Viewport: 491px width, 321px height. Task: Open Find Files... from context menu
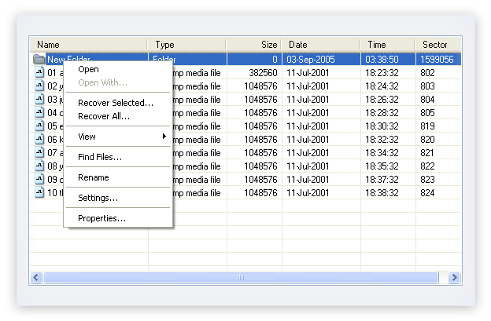point(118,157)
